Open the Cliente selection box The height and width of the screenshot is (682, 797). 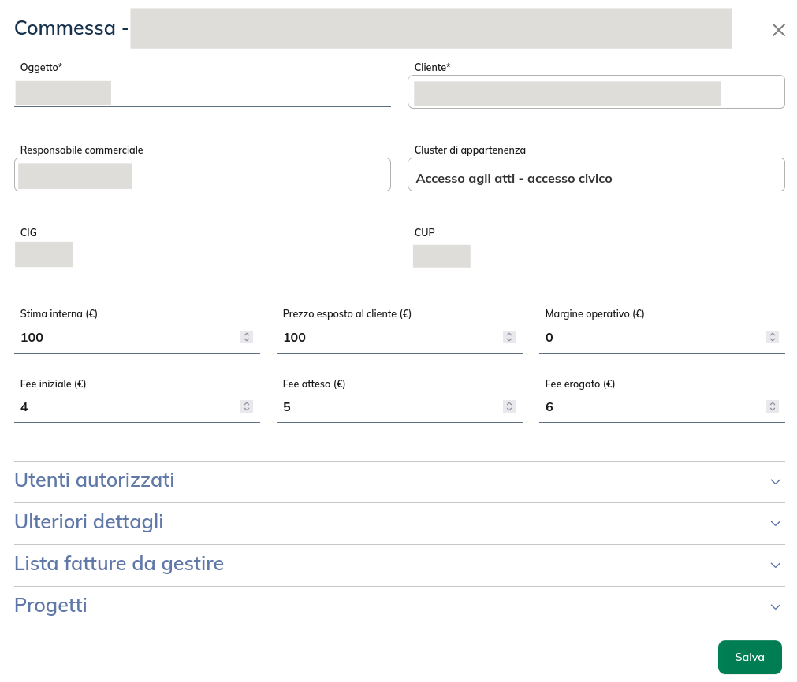[596, 92]
